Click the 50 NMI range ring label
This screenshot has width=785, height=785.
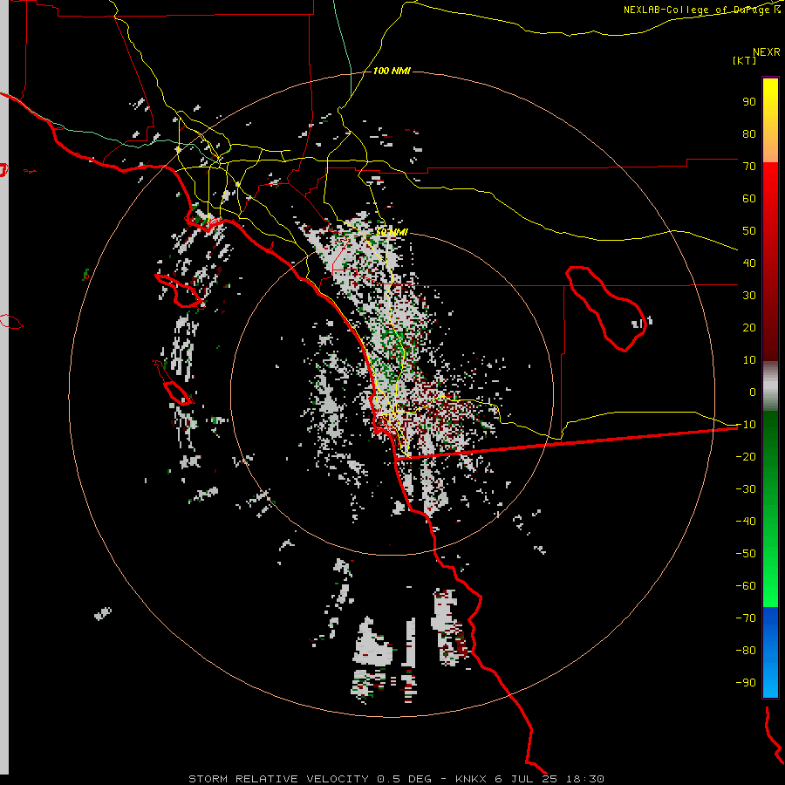pos(392,232)
